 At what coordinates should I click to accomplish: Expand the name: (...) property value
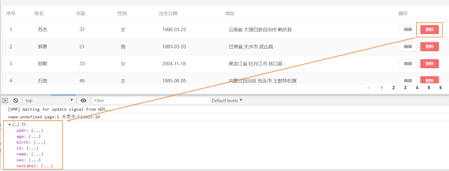(x=37, y=154)
